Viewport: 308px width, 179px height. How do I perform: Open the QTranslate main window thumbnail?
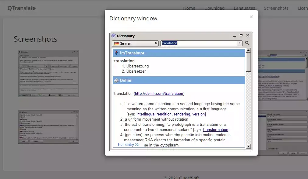(x=49, y=74)
